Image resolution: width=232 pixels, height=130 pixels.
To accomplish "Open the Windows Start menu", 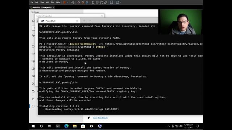I will click(x=33, y=126).
